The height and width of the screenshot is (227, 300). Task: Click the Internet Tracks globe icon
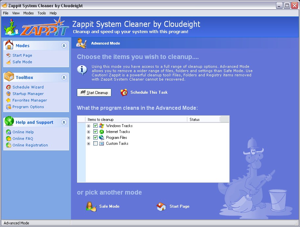(102, 132)
